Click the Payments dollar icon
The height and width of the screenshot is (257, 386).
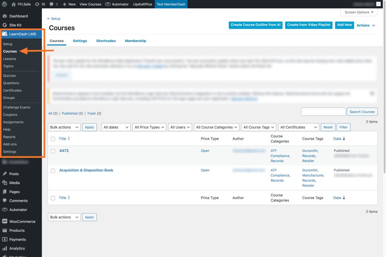click(x=5, y=239)
